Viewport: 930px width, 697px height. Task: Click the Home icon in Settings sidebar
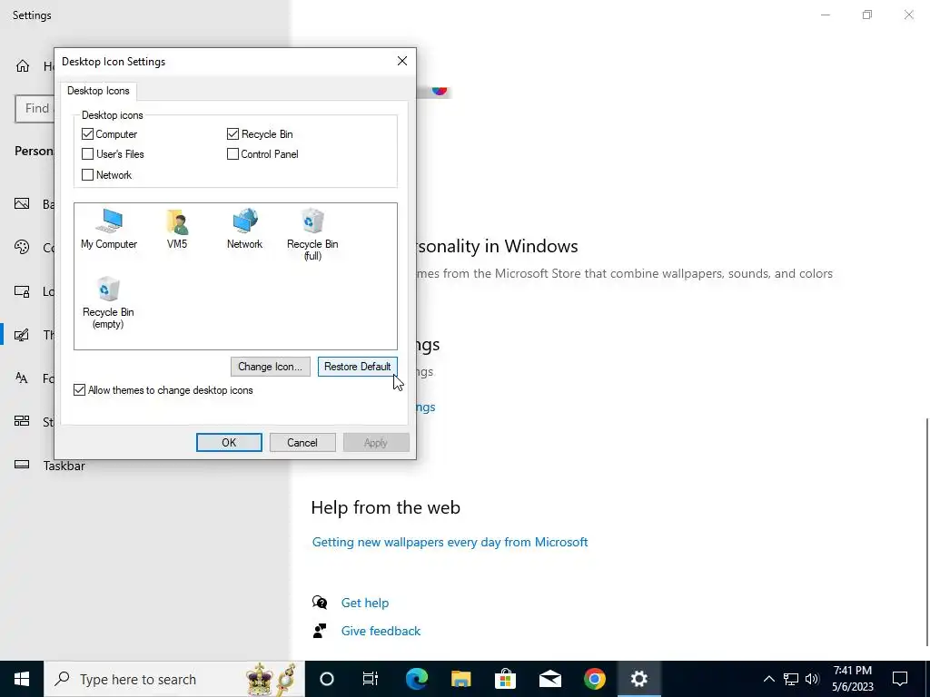click(23, 65)
